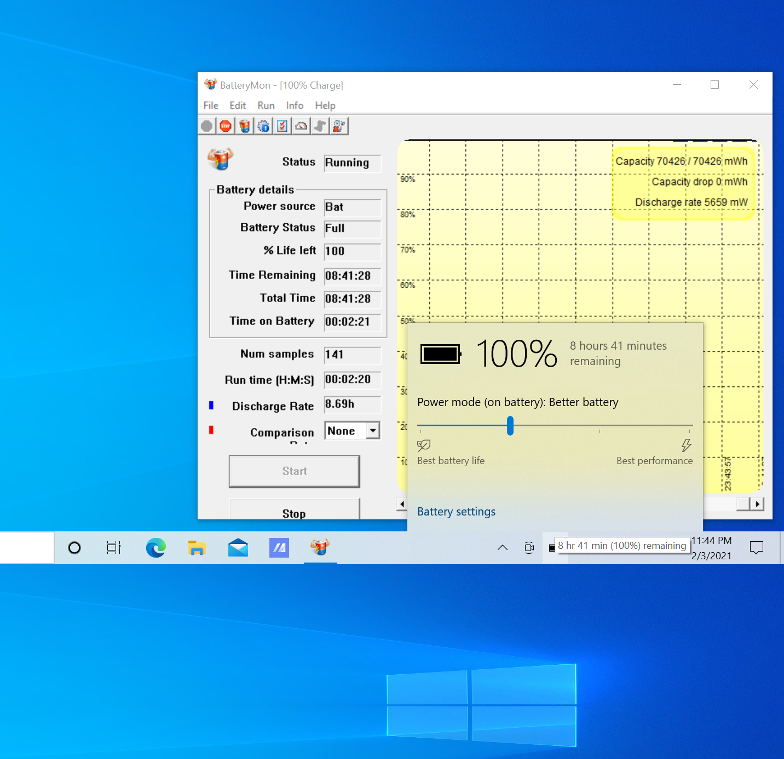Open Battery settings link
The height and width of the screenshot is (759, 784).
[x=456, y=512]
